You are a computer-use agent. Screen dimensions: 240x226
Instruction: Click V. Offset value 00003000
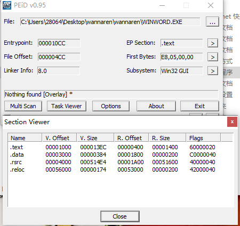(58, 155)
